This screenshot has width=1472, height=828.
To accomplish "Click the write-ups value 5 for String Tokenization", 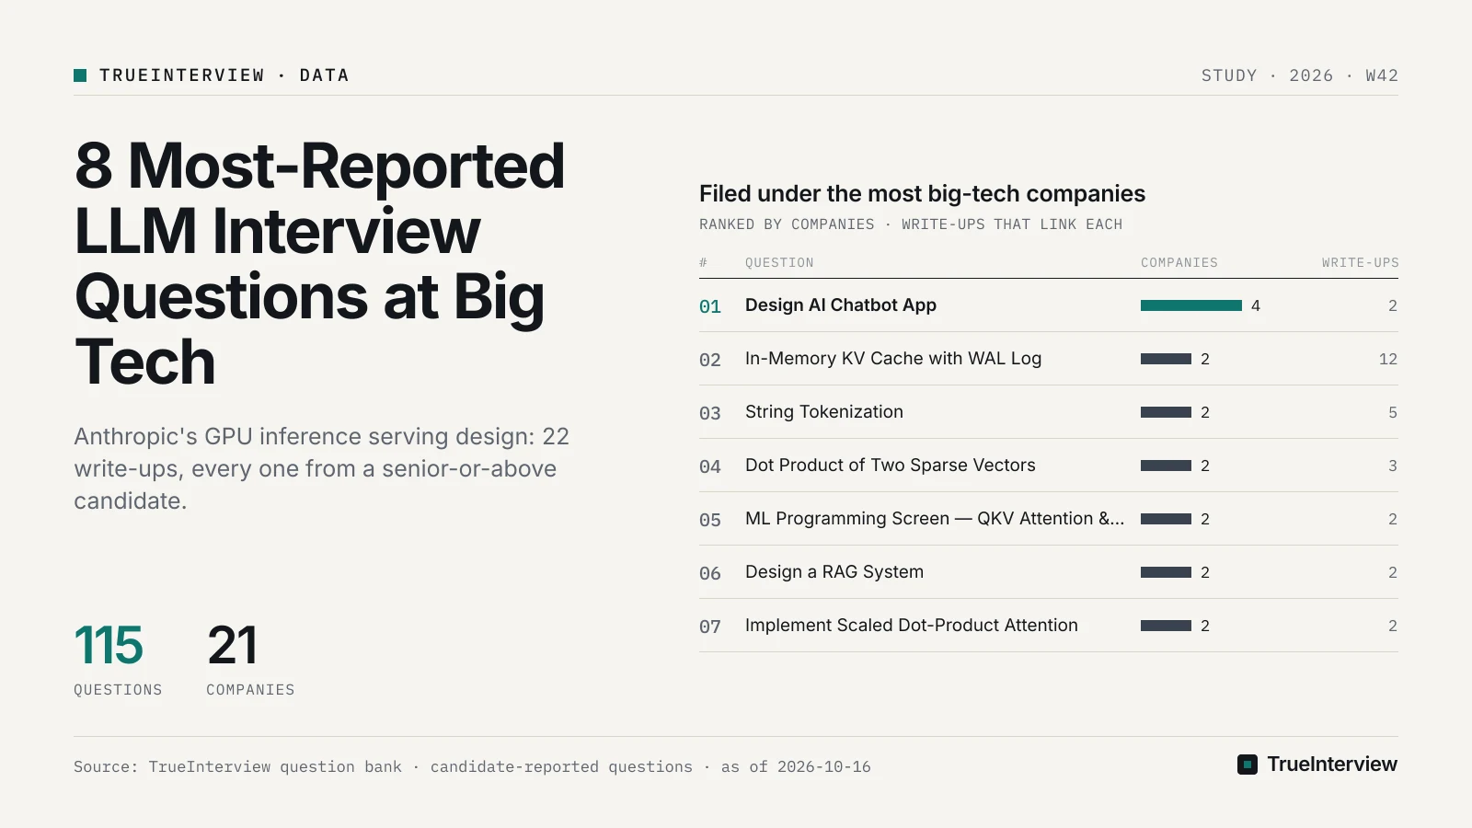I will [1393, 412].
